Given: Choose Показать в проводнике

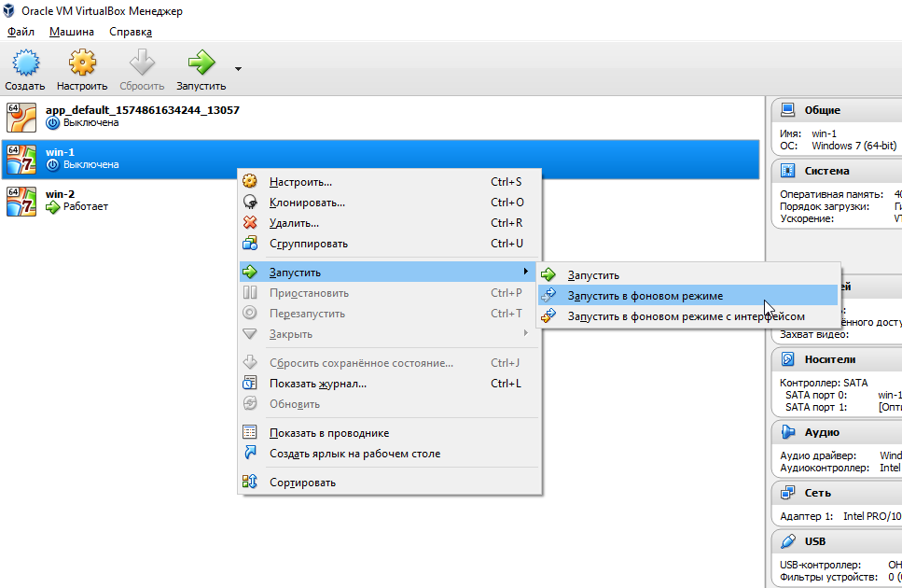Looking at the screenshot, I should click(x=390, y=433).
